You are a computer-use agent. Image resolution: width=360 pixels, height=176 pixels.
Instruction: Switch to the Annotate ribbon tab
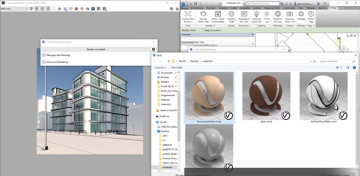coord(245,8)
